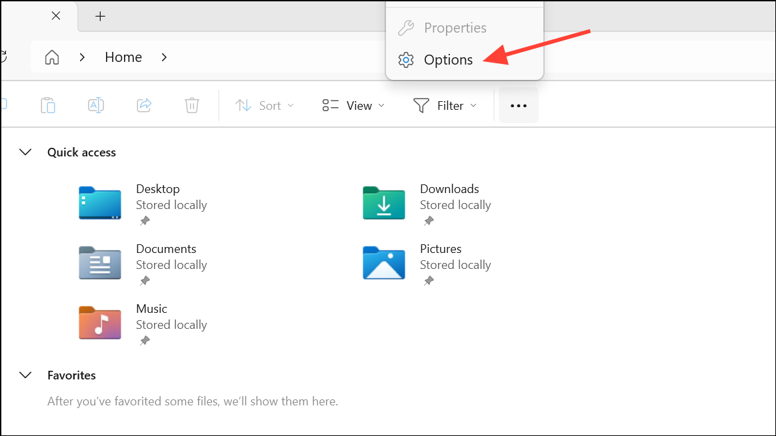Click the Home icon in the breadcrumb bar

[x=51, y=57]
